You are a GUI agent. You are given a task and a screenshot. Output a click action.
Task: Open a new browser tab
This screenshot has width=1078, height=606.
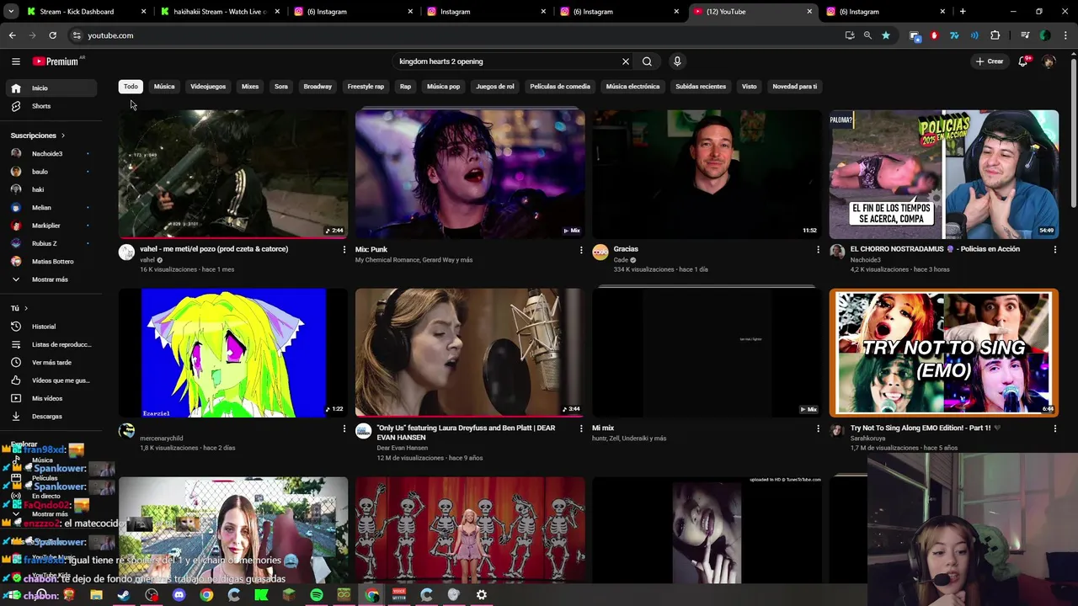(963, 12)
